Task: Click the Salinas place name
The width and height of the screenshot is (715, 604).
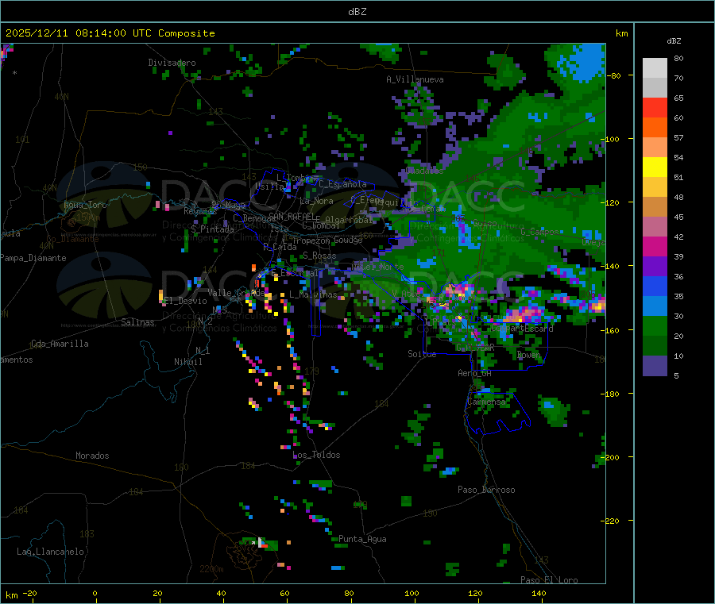Action: point(137,322)
